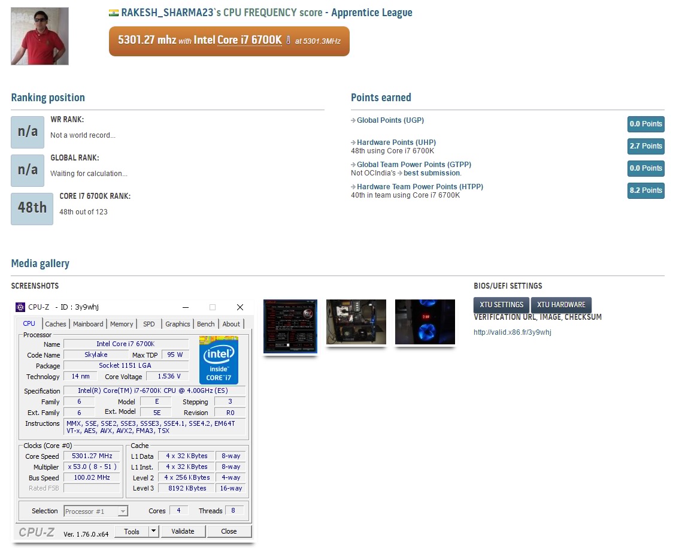
Task: Switch to the Bench tab
Action: click(x=205, y=324)
